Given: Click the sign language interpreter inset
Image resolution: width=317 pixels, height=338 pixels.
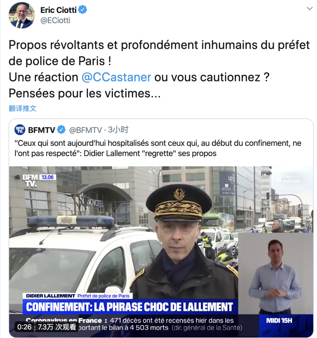Looking at the screenshot, I should pyautogui.click(x=275, y=273).
